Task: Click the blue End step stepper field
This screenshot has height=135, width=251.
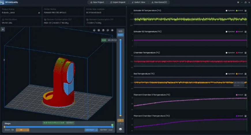Action: (91, 130)
